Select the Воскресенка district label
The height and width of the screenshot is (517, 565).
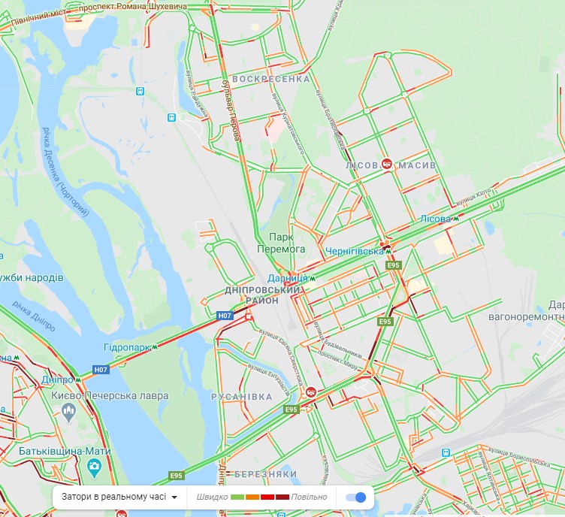tap(270, 79)
